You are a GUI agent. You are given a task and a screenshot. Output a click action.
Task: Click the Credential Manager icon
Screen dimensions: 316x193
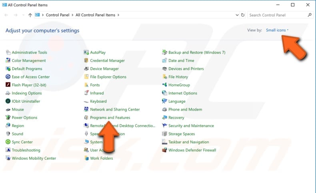click(x=86, y=60)
